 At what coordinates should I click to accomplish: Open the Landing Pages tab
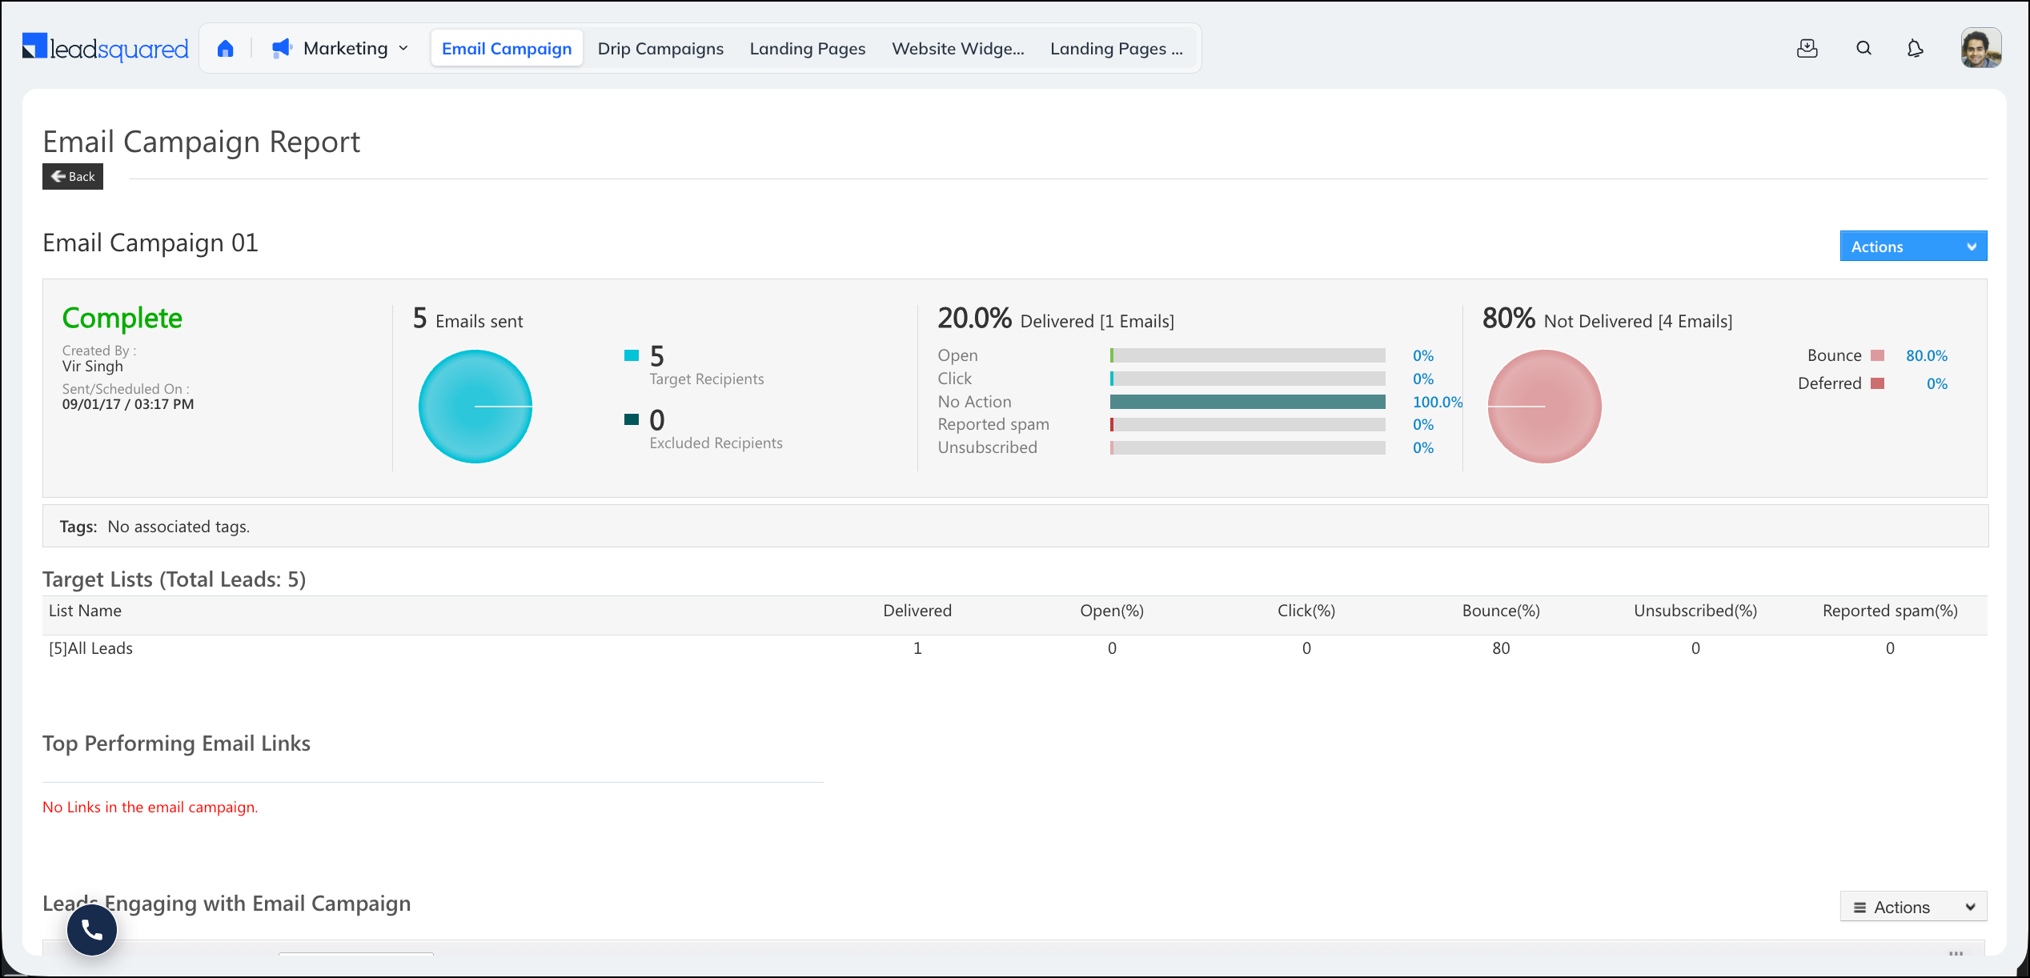tap(808, 49)
